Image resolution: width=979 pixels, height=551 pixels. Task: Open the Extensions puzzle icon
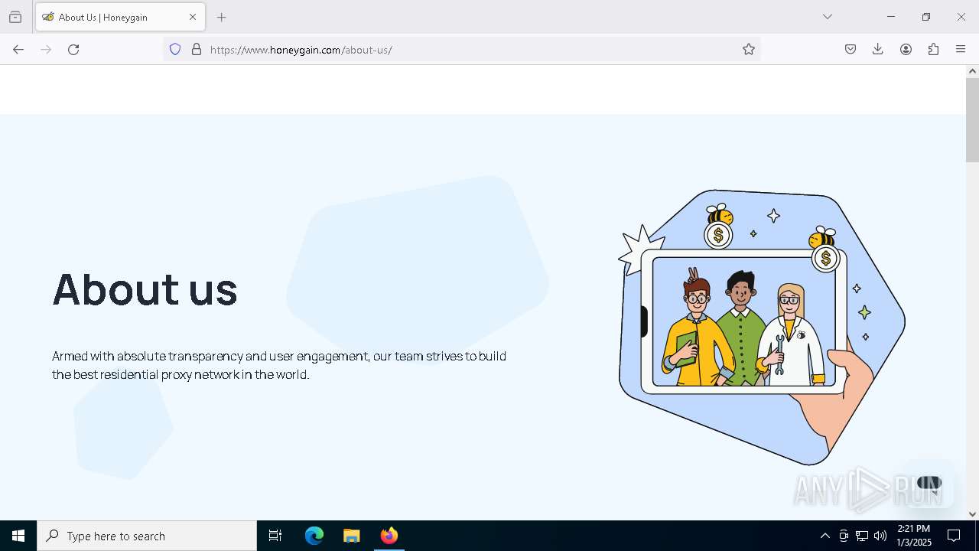[x=933, y=49]
